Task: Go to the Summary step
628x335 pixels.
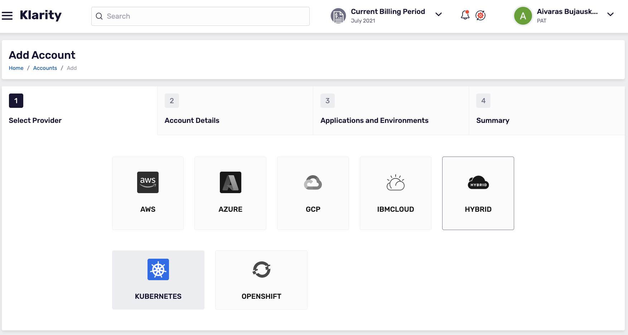Action: 547,111
